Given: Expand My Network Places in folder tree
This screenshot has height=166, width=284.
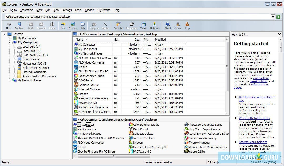Looking at the screenshot, I should [x=10, y=80].
